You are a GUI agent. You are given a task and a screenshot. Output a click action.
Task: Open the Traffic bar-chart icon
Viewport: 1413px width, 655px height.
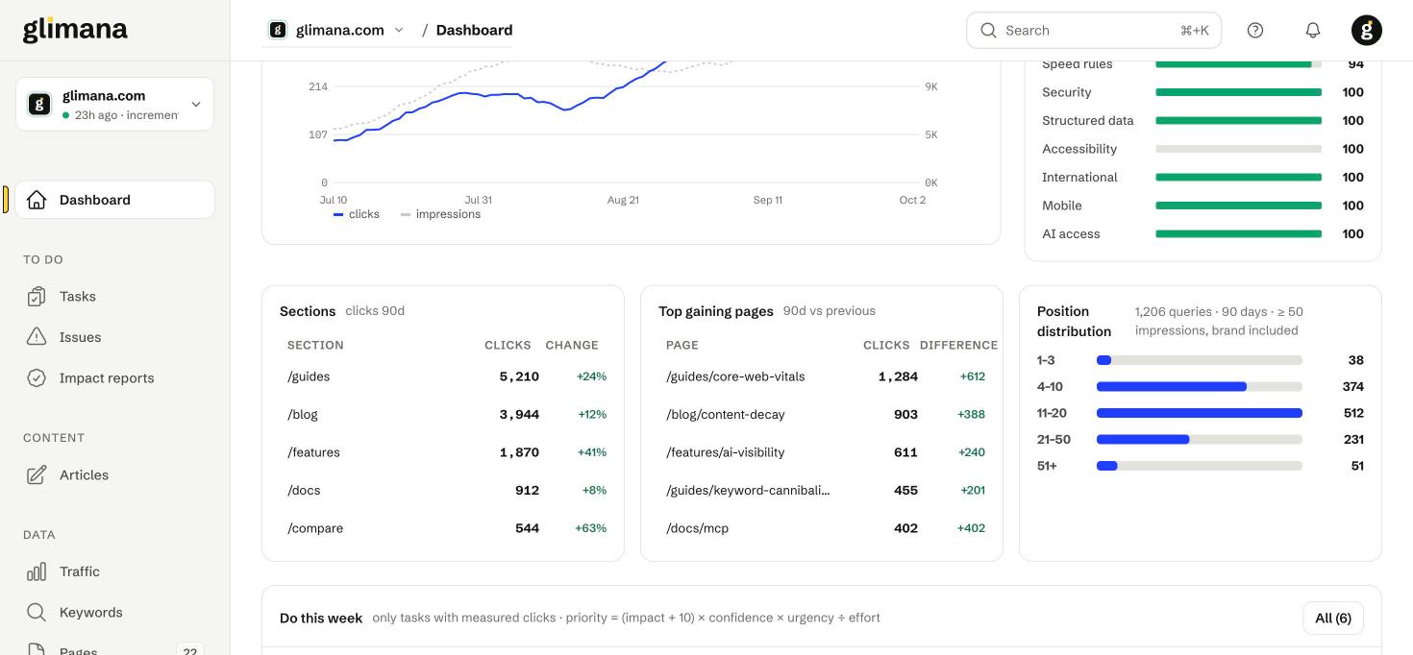point(37,572)
